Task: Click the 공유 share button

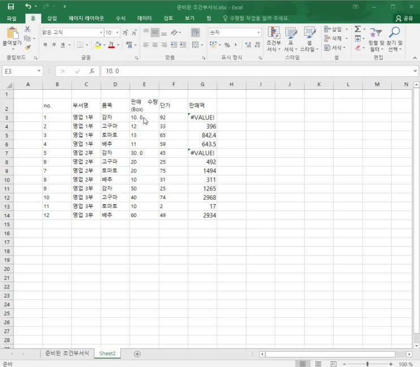Action: pyautogui.click(x=405, y=18)
